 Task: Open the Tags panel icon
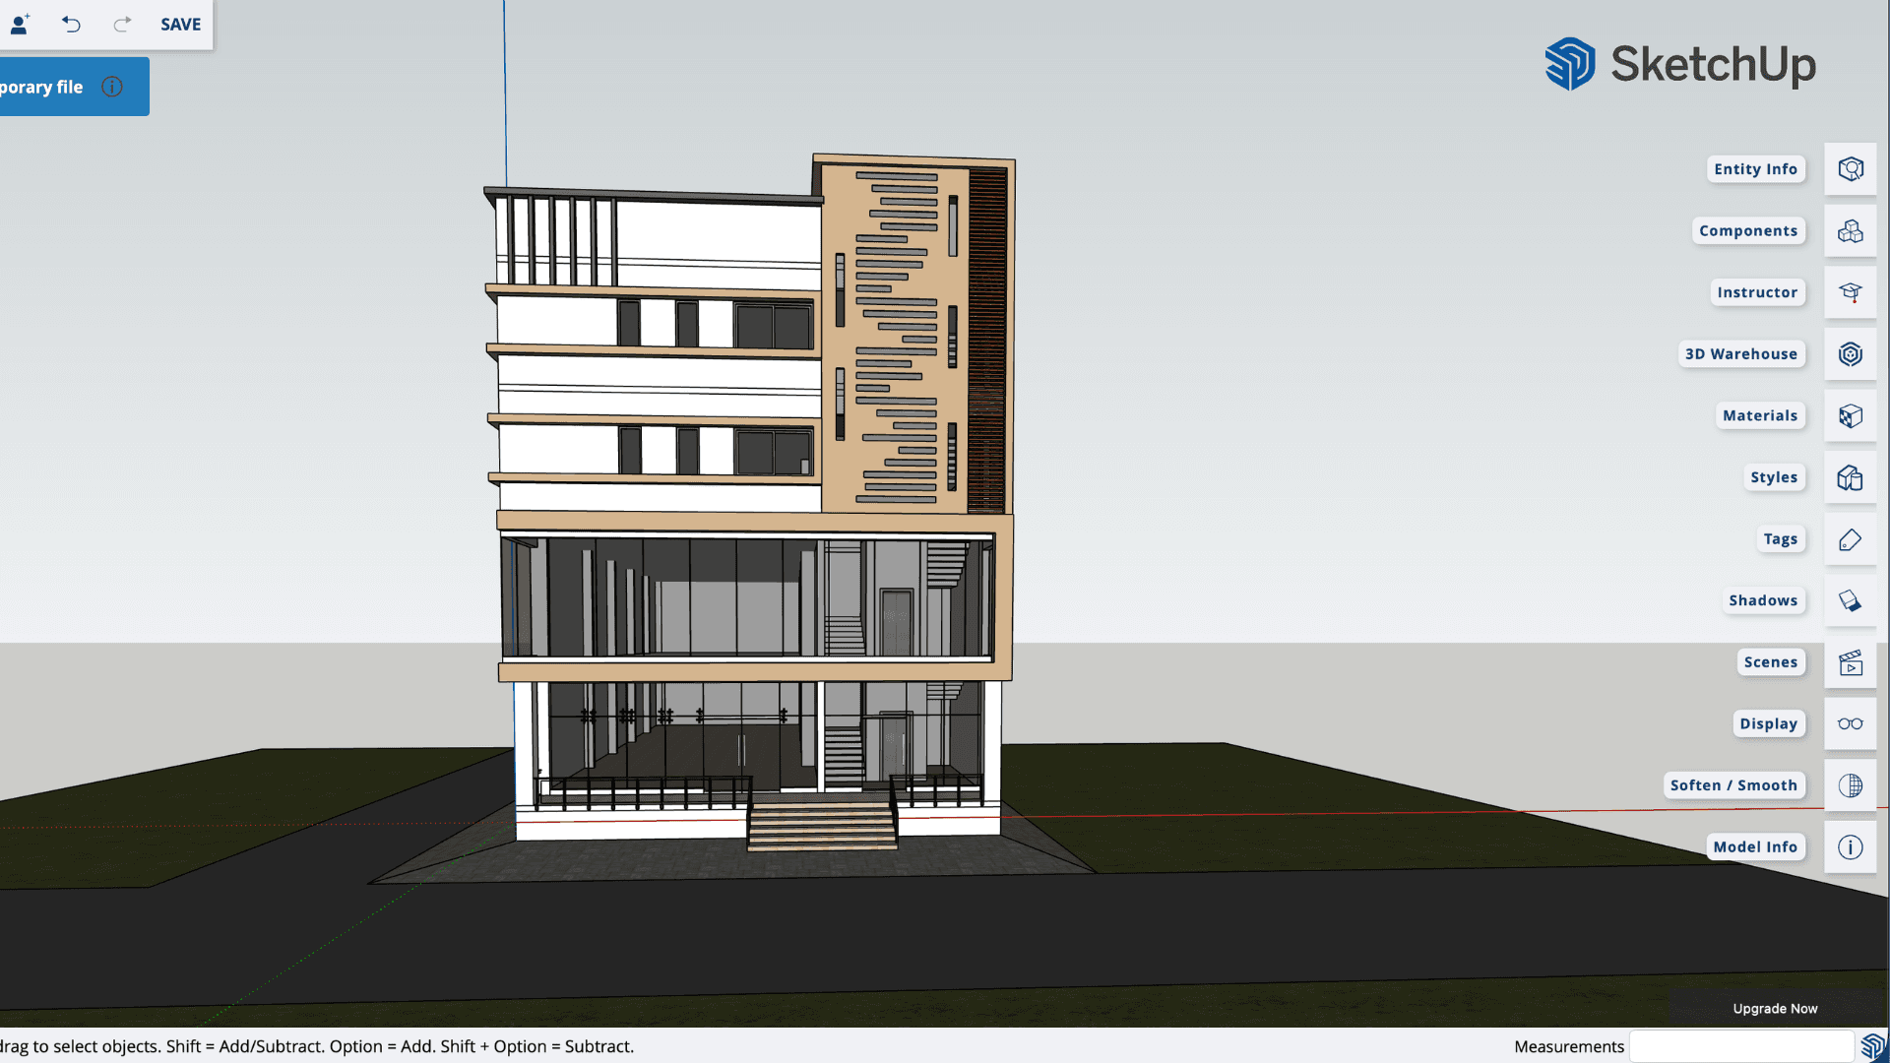pyautogui.click(x=1851, y=539)
